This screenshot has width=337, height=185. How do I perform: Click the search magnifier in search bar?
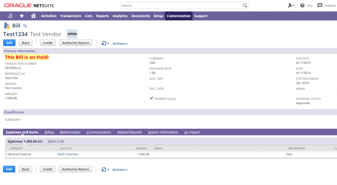(245, 6)
